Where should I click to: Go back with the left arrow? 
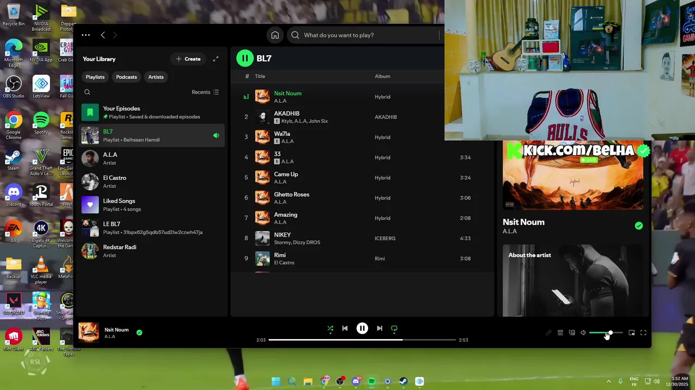pos(103,35)
